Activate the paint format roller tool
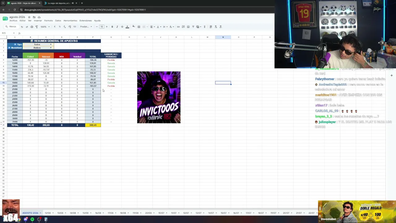The height and width of the screenshot is (223, 396). 37,27
